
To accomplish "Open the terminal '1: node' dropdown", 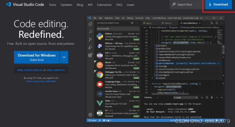I will [x=186, y=98].
